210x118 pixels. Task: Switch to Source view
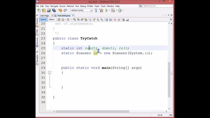pyautogui.click(x=43, y=20)
